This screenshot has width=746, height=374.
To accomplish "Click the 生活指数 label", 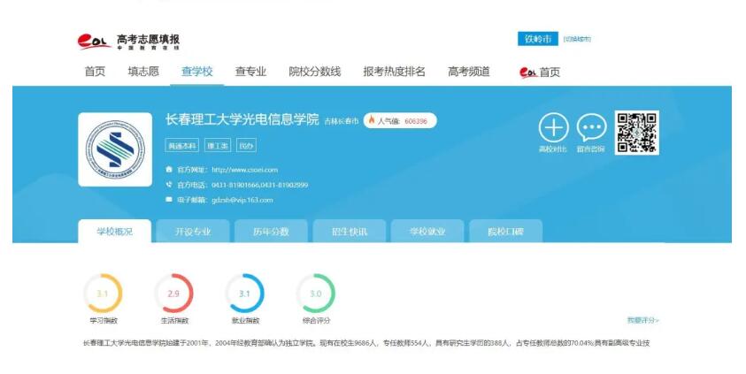I will point(174,321).
